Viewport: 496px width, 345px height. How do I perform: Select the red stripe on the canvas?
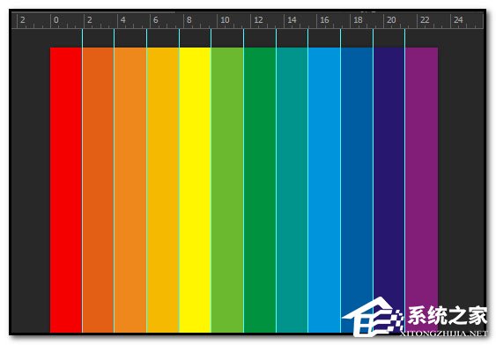click(x=66, y=189)
